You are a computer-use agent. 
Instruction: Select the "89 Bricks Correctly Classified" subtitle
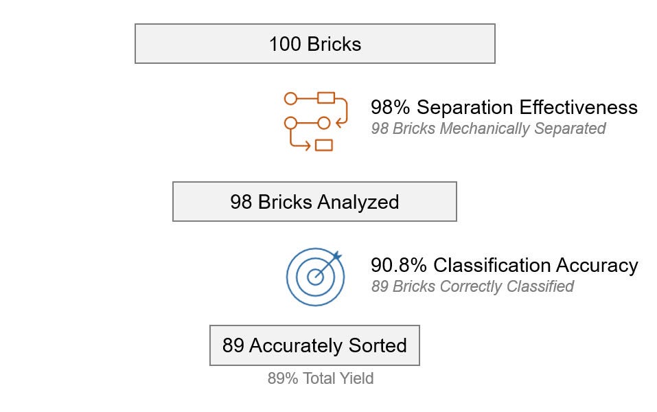472,286
